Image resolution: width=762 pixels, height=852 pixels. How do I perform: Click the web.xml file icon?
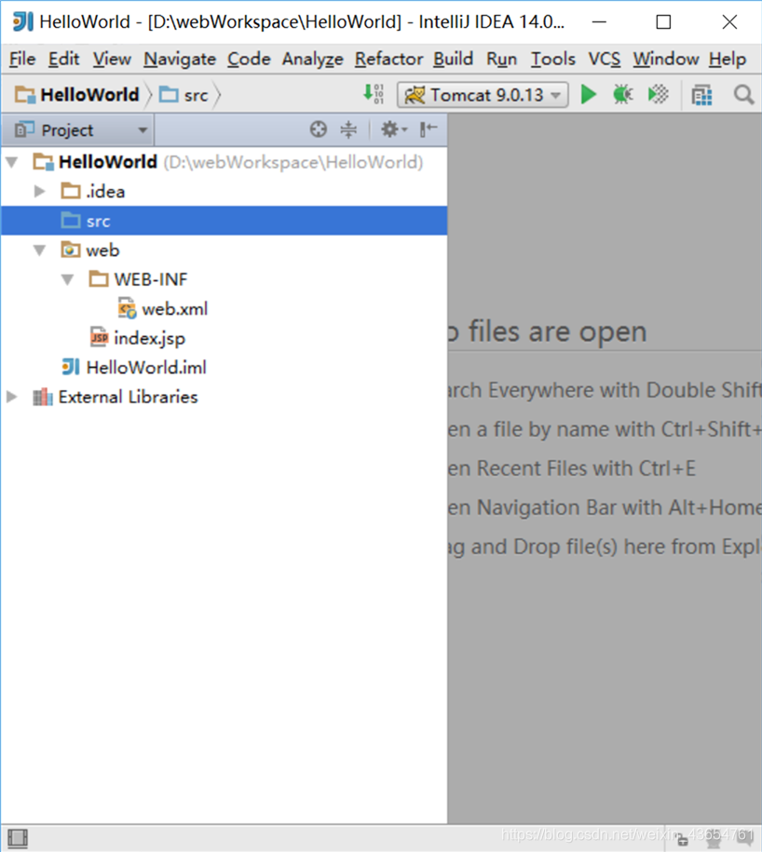(127, 308)
